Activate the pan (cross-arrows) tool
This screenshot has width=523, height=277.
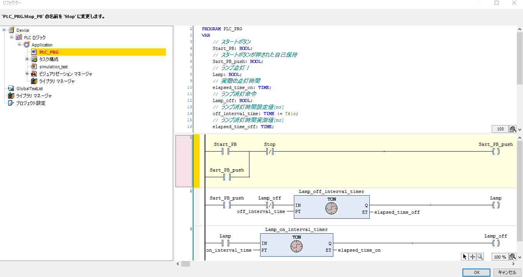coord(472,257)
